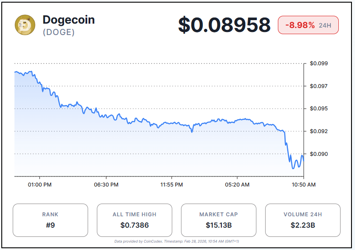Screen dimensions: 355x250
Task: Open the All Time High card
Action: pos(135,220)
